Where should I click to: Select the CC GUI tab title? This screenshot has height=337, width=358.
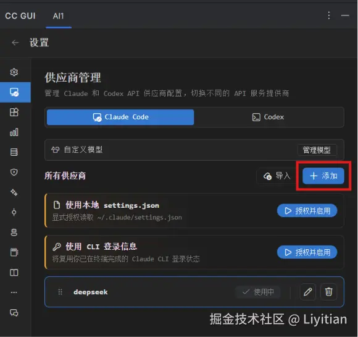[x=20, y=16]
